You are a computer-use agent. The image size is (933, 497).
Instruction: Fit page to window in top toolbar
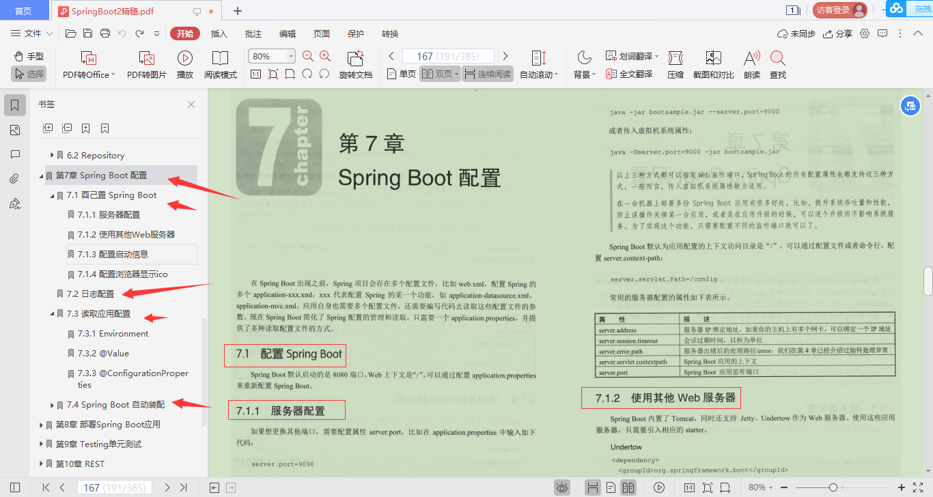point(273,74)
